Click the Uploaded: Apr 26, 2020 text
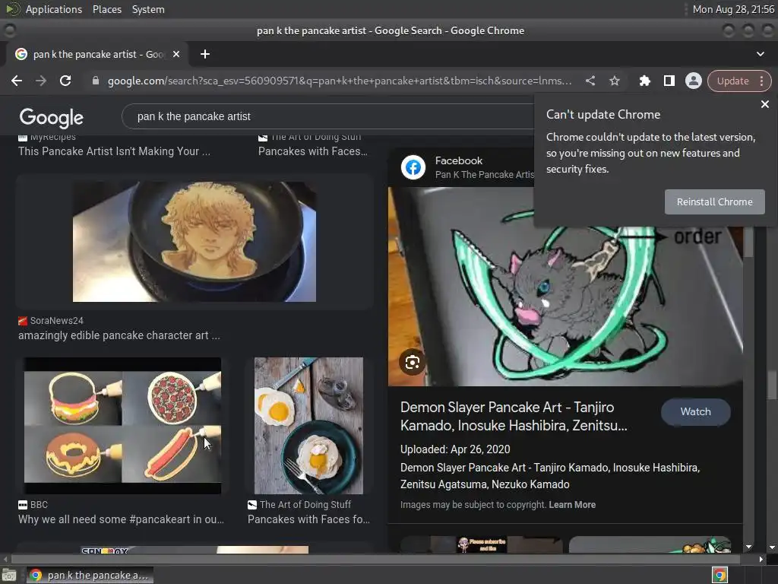 coord(455,449)
